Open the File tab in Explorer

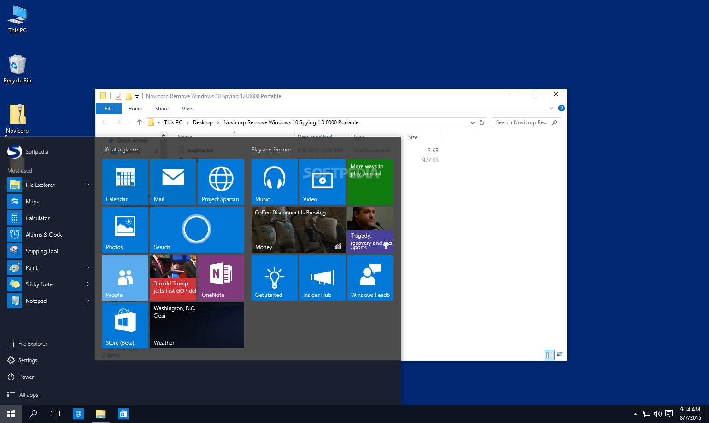(x=109, y=109)
